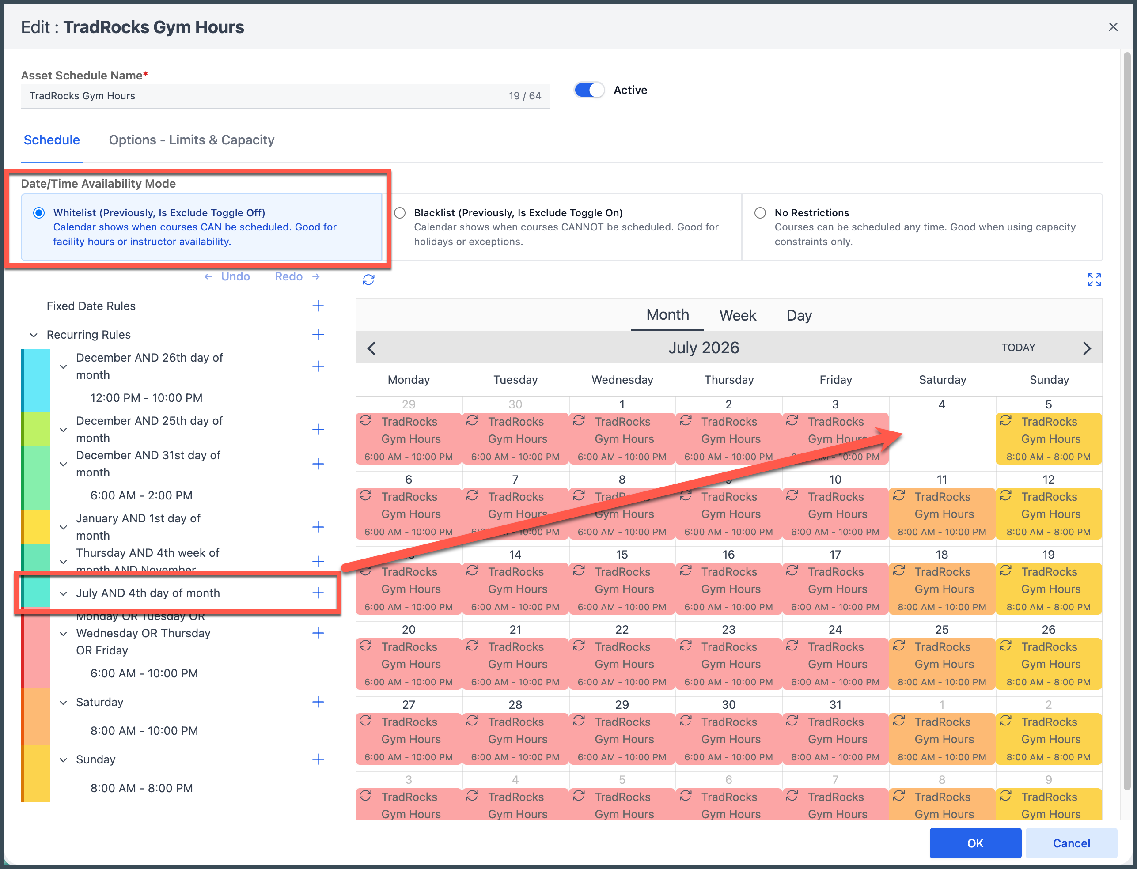Collapse the Sunday rule chevron
This screenshot has width=1137, height=869.
(63, 760)
